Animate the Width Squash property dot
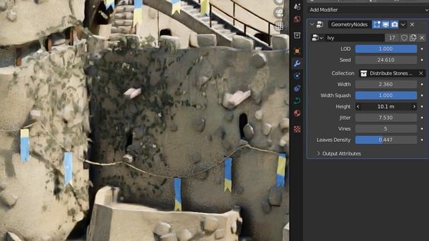 [x=422, y=95]
